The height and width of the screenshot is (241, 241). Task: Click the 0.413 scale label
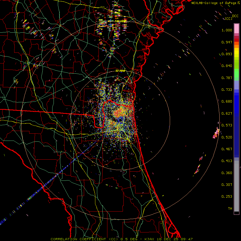(227, 161)
